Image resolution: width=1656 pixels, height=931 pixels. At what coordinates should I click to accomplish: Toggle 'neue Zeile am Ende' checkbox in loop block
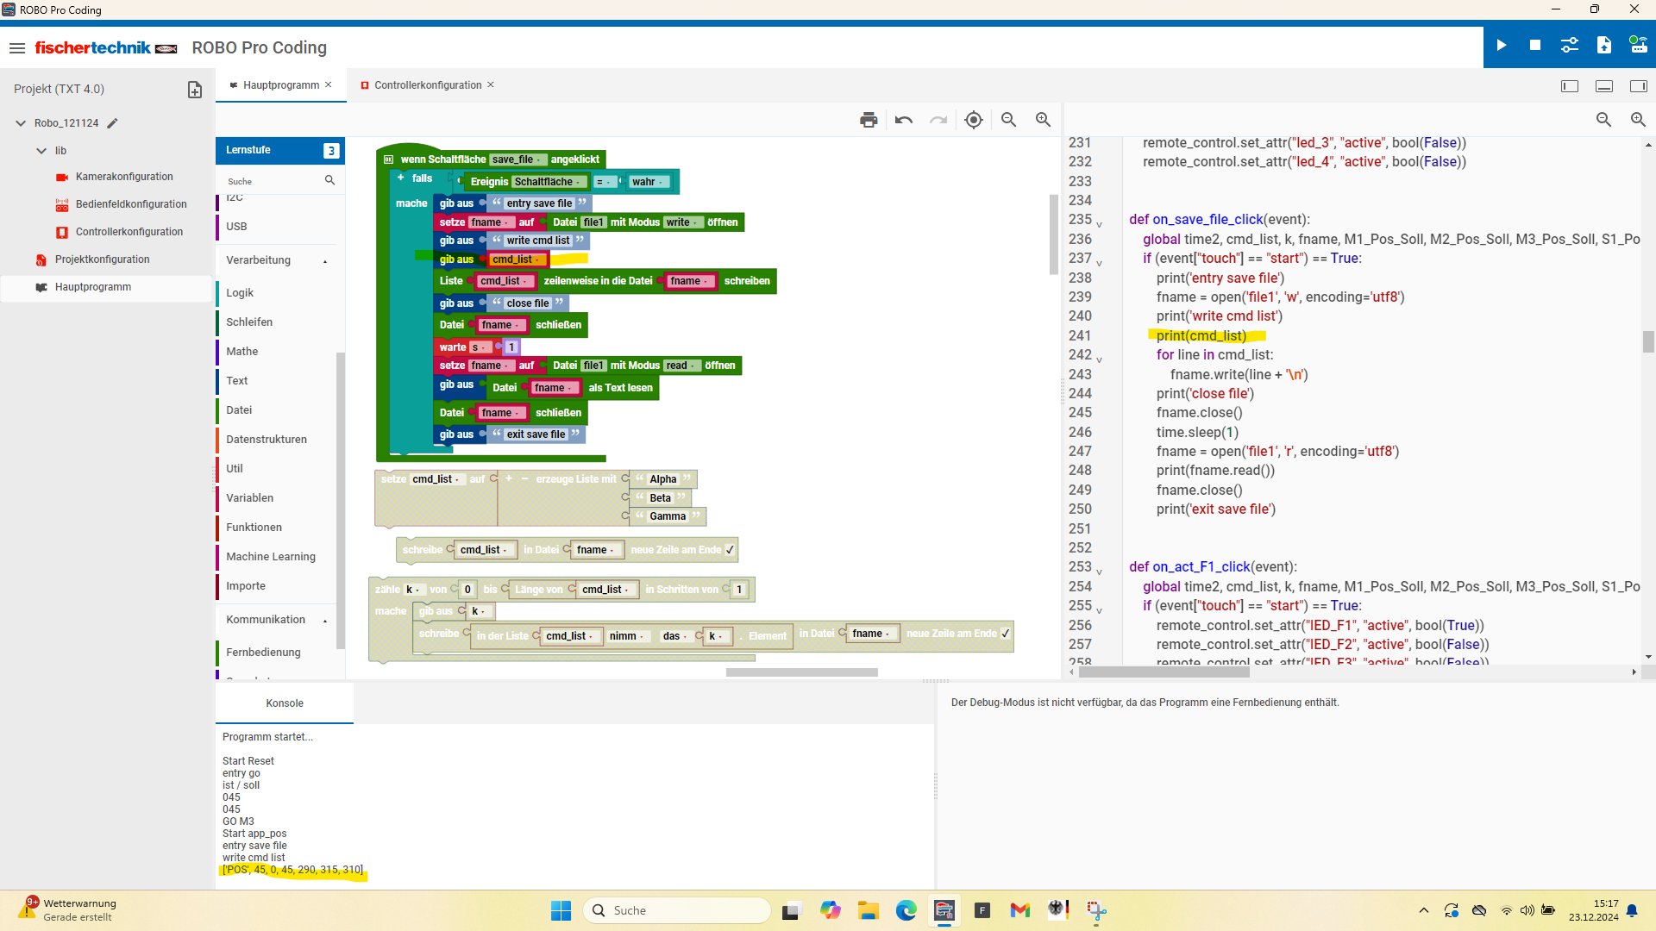pyautogui.click(x=1005, y=634)
